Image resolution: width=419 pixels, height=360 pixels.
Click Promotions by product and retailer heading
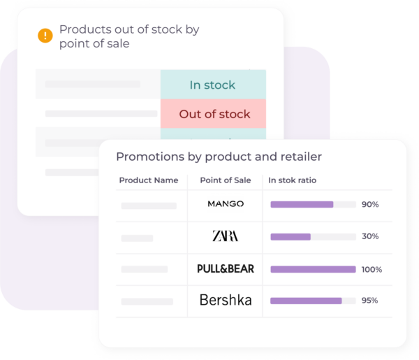click(x=219, y=157)
